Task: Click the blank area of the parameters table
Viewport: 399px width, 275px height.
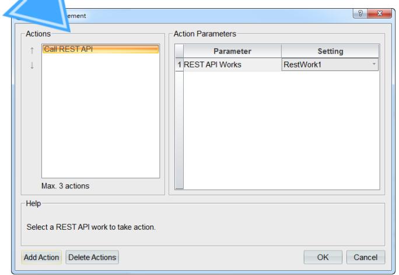Action: click(x=281, y=130)
